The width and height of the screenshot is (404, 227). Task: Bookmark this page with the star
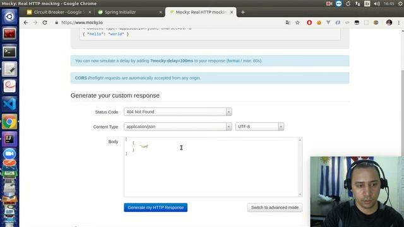[297, 23]
